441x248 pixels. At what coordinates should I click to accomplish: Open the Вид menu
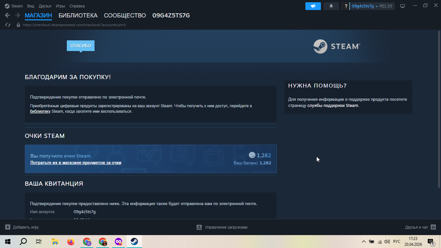31,6
